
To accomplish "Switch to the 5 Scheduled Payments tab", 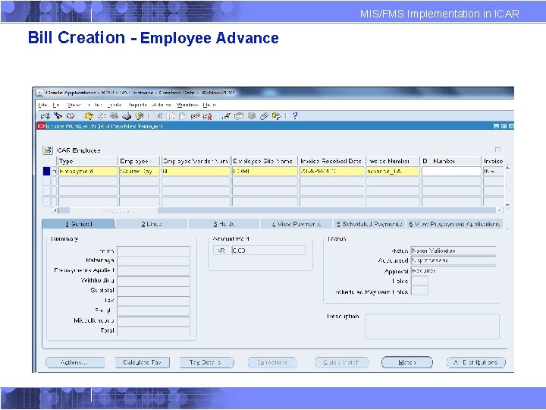I will click(369, 224).
